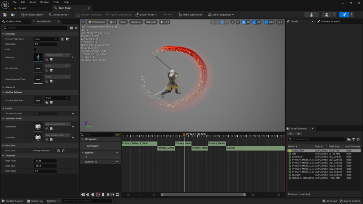Click Make Static Mesh button
Viewport: 363px width, 204px height.
click(x=190, y=14)
